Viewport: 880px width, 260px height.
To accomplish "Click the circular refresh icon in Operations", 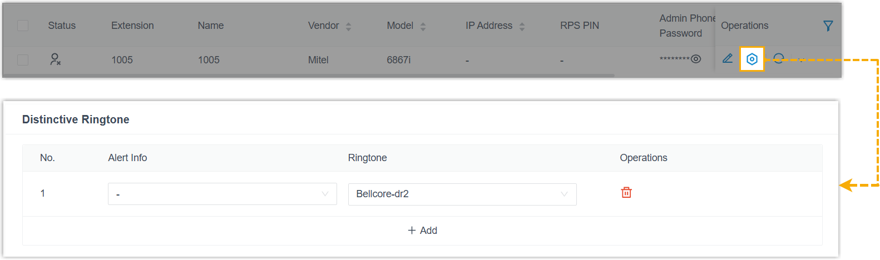I will click(779, 59).
